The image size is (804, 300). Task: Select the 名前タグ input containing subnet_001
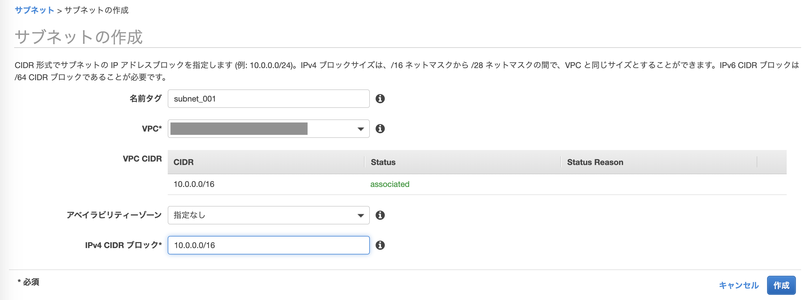(x=268, y=99)
